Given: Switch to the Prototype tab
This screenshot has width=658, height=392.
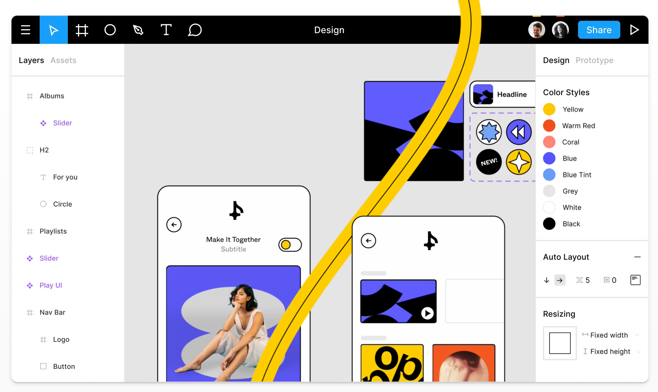Looking at the screenshot, I should click(595, 60).
